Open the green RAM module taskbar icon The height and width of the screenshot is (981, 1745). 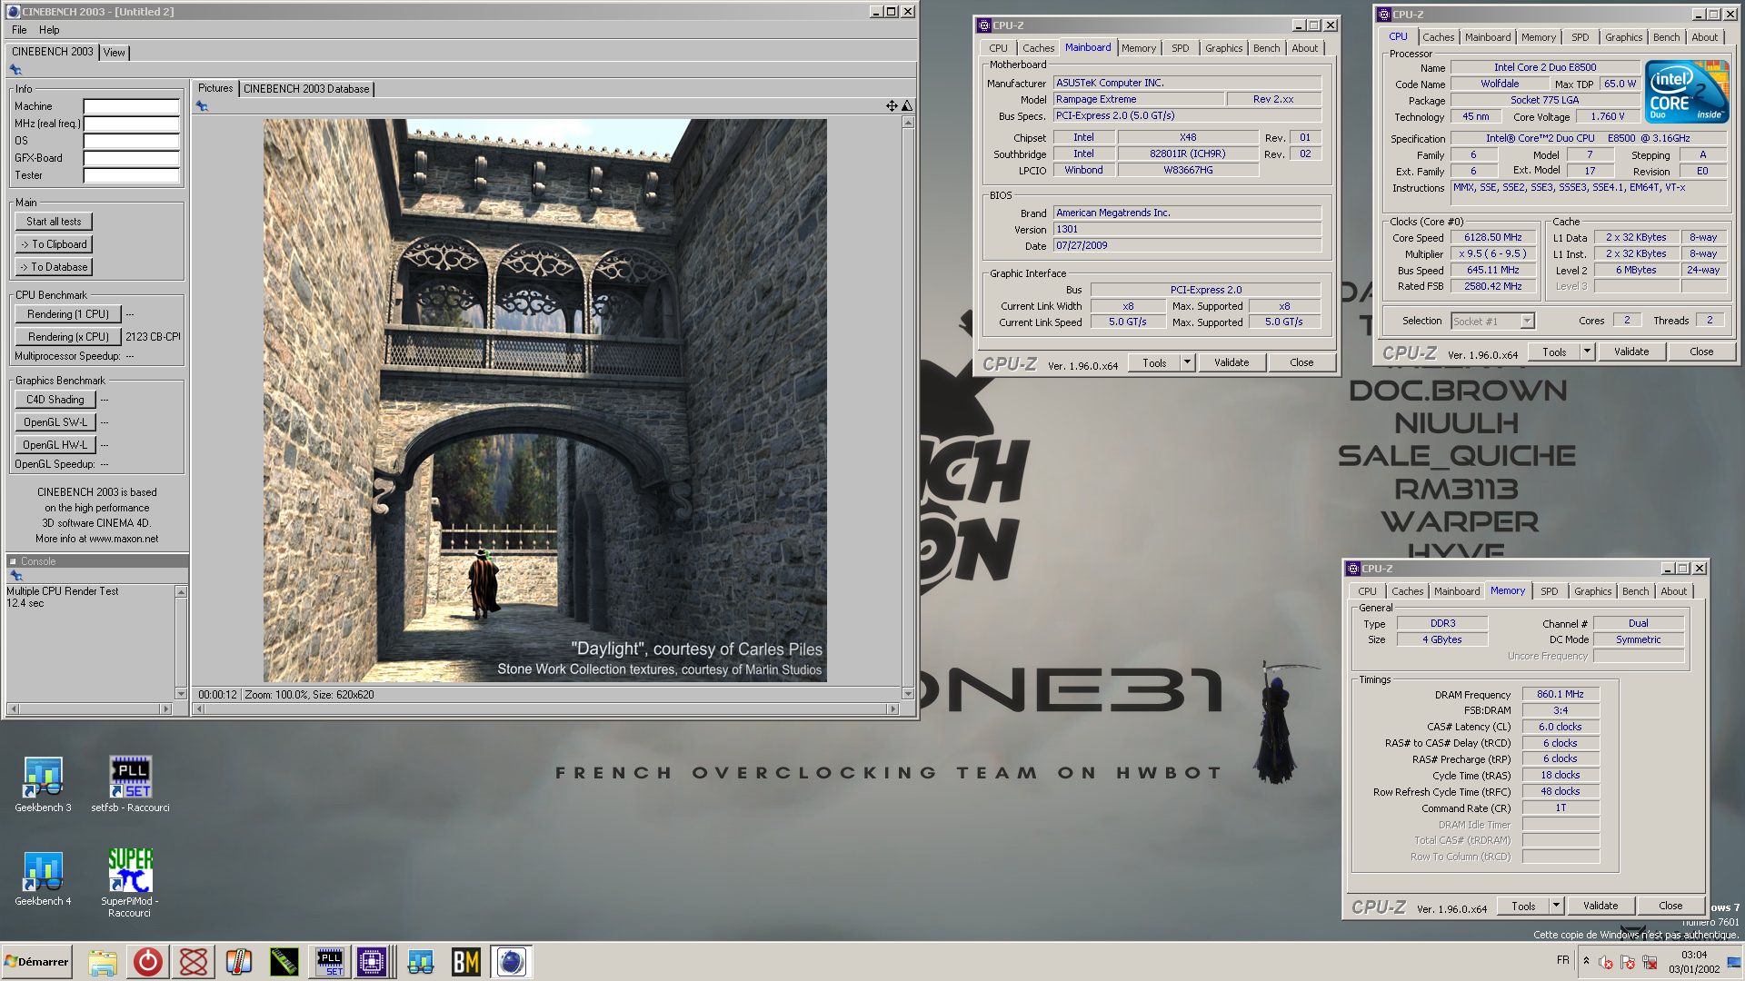pos(284,962)
